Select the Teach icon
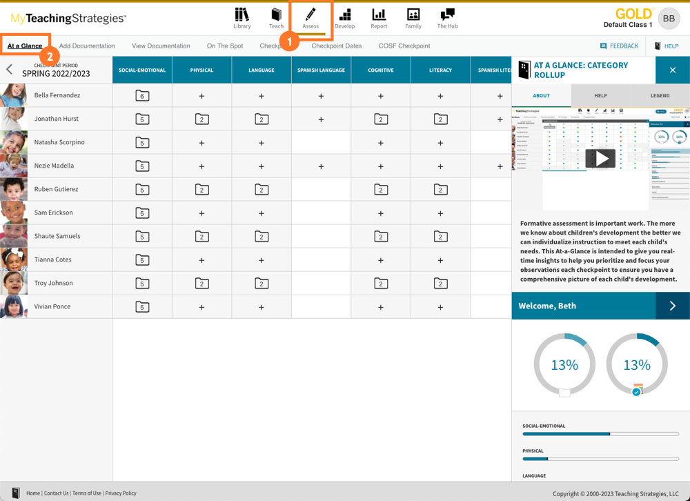This screenshot has height=501, width=690. [x=276, y=18]
